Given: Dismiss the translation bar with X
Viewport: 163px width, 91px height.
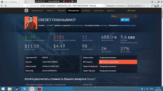Looking at the screenshot, I should pos(147,6).
